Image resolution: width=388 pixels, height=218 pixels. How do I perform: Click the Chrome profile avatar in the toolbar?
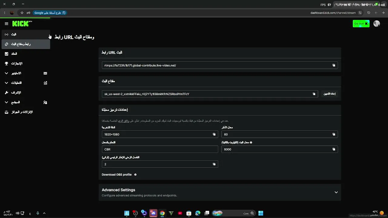[x=12, y=13]
